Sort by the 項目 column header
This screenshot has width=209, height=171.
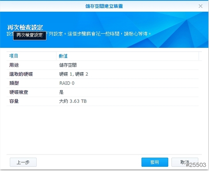point(14,56)
